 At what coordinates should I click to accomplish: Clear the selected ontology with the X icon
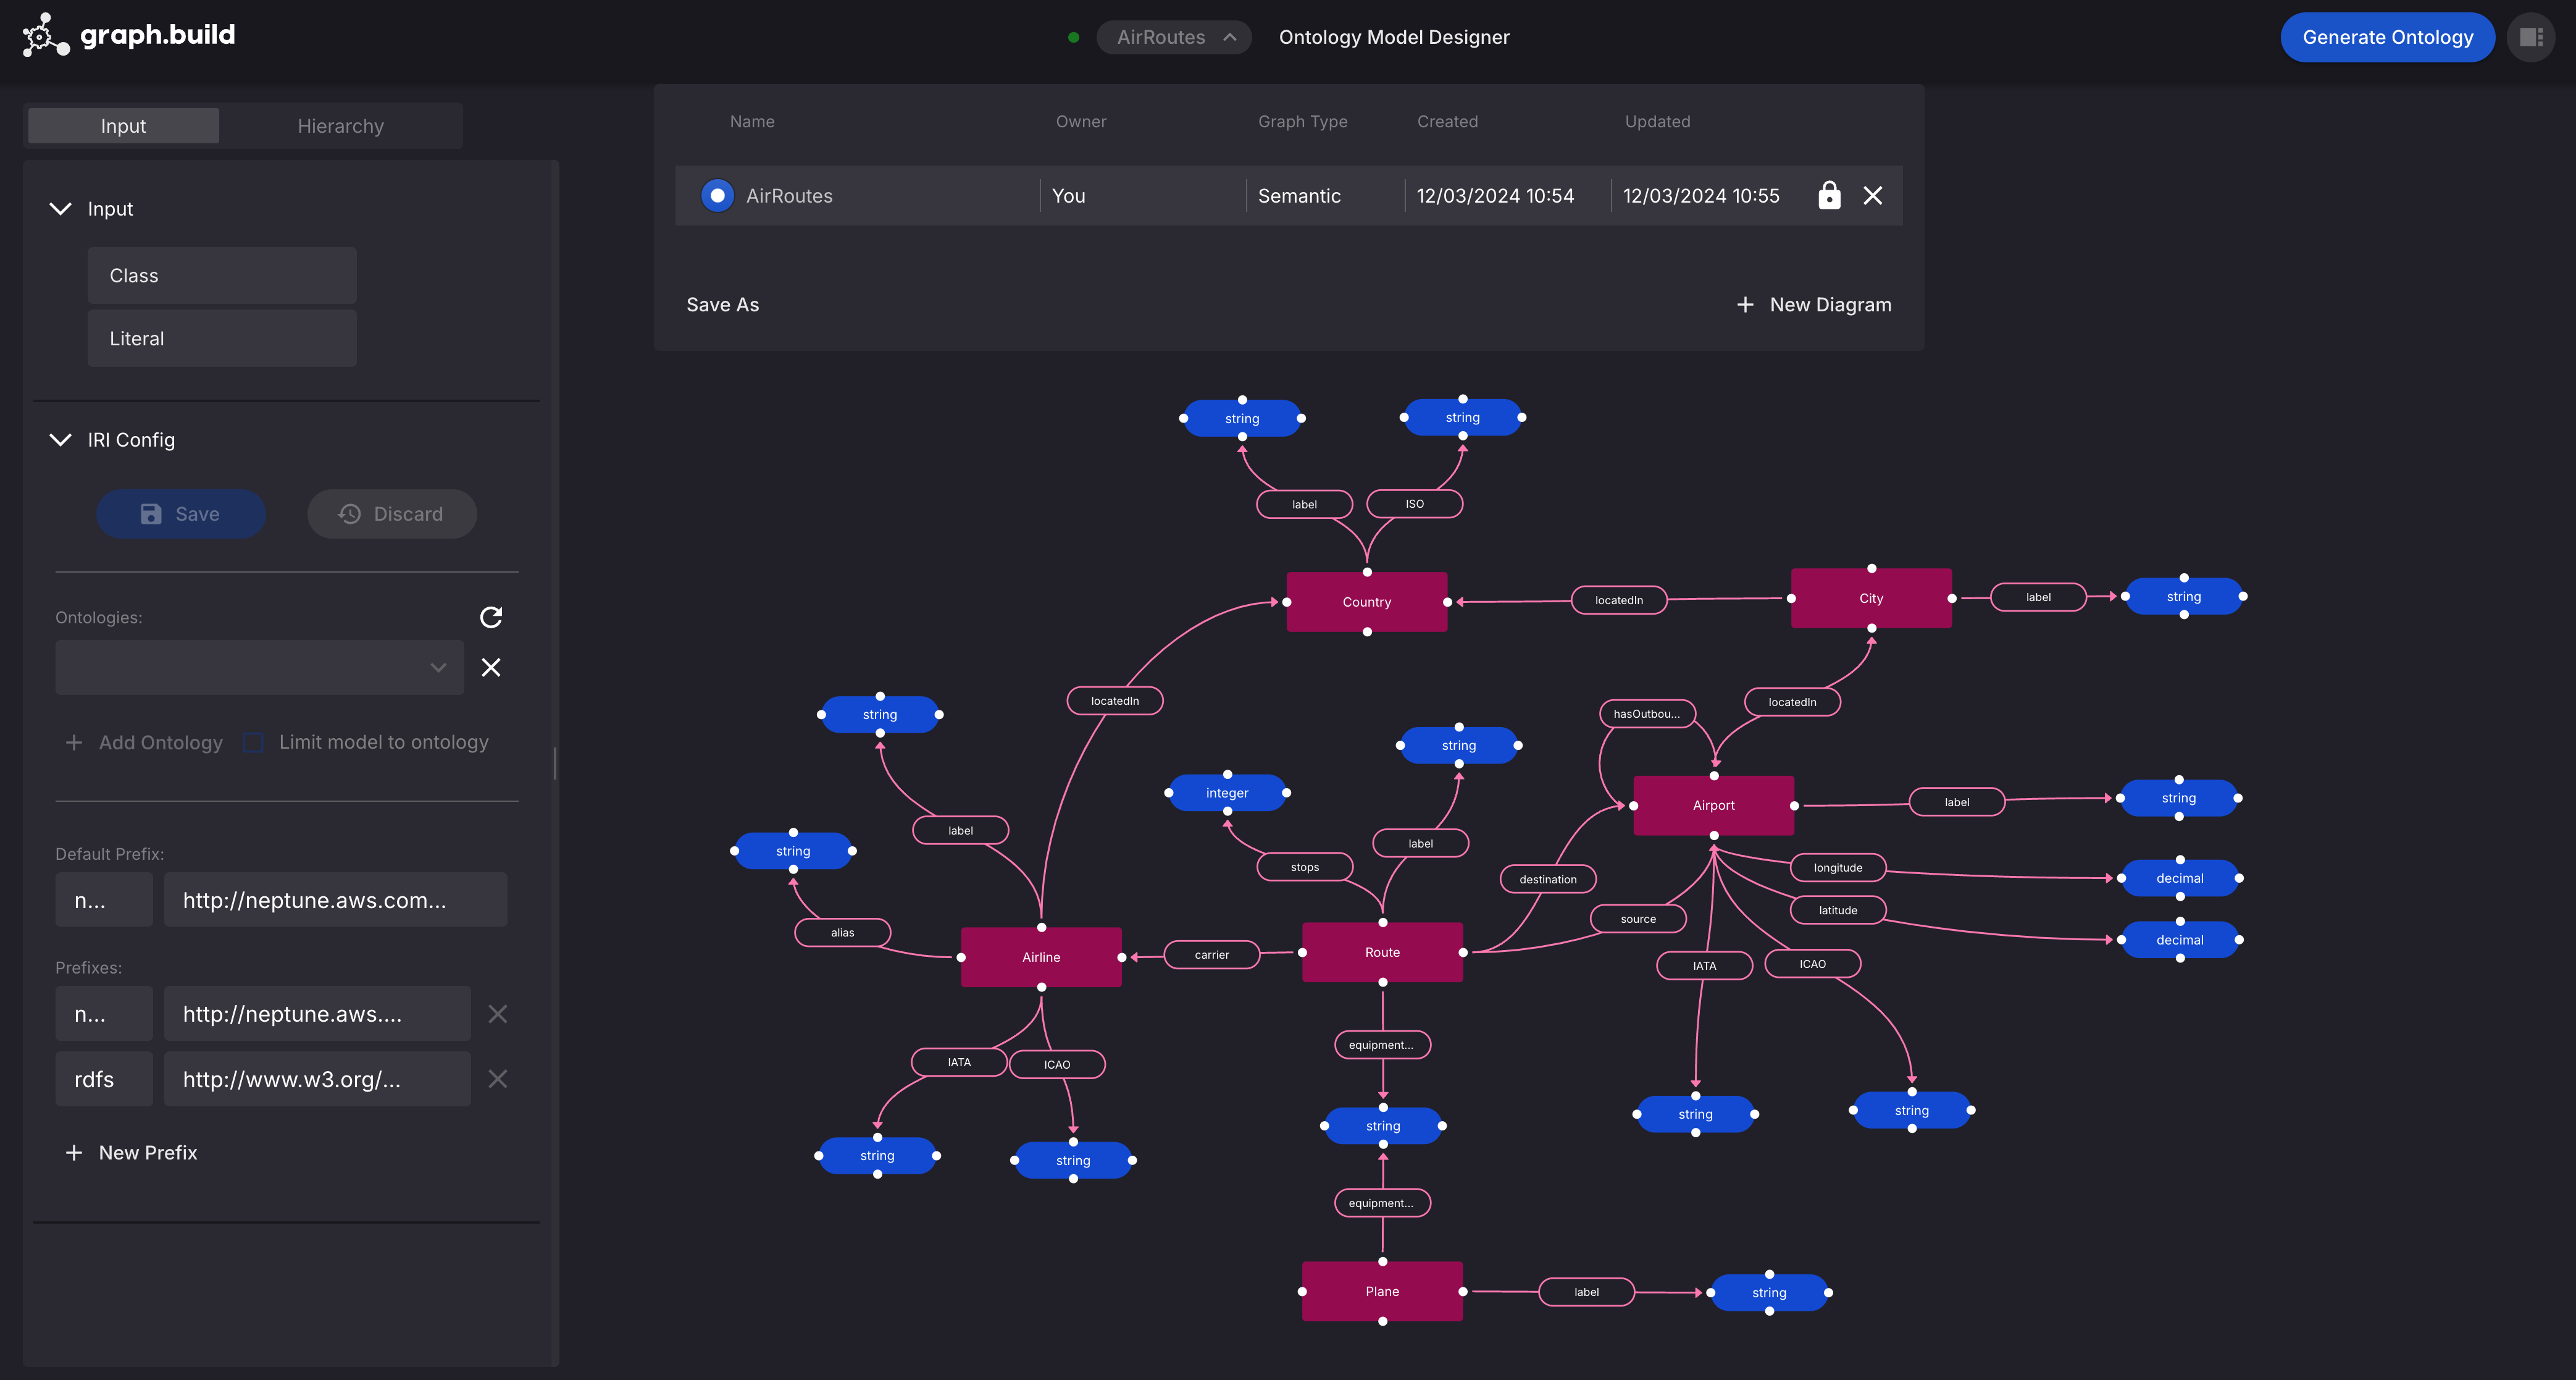(490, 667)
